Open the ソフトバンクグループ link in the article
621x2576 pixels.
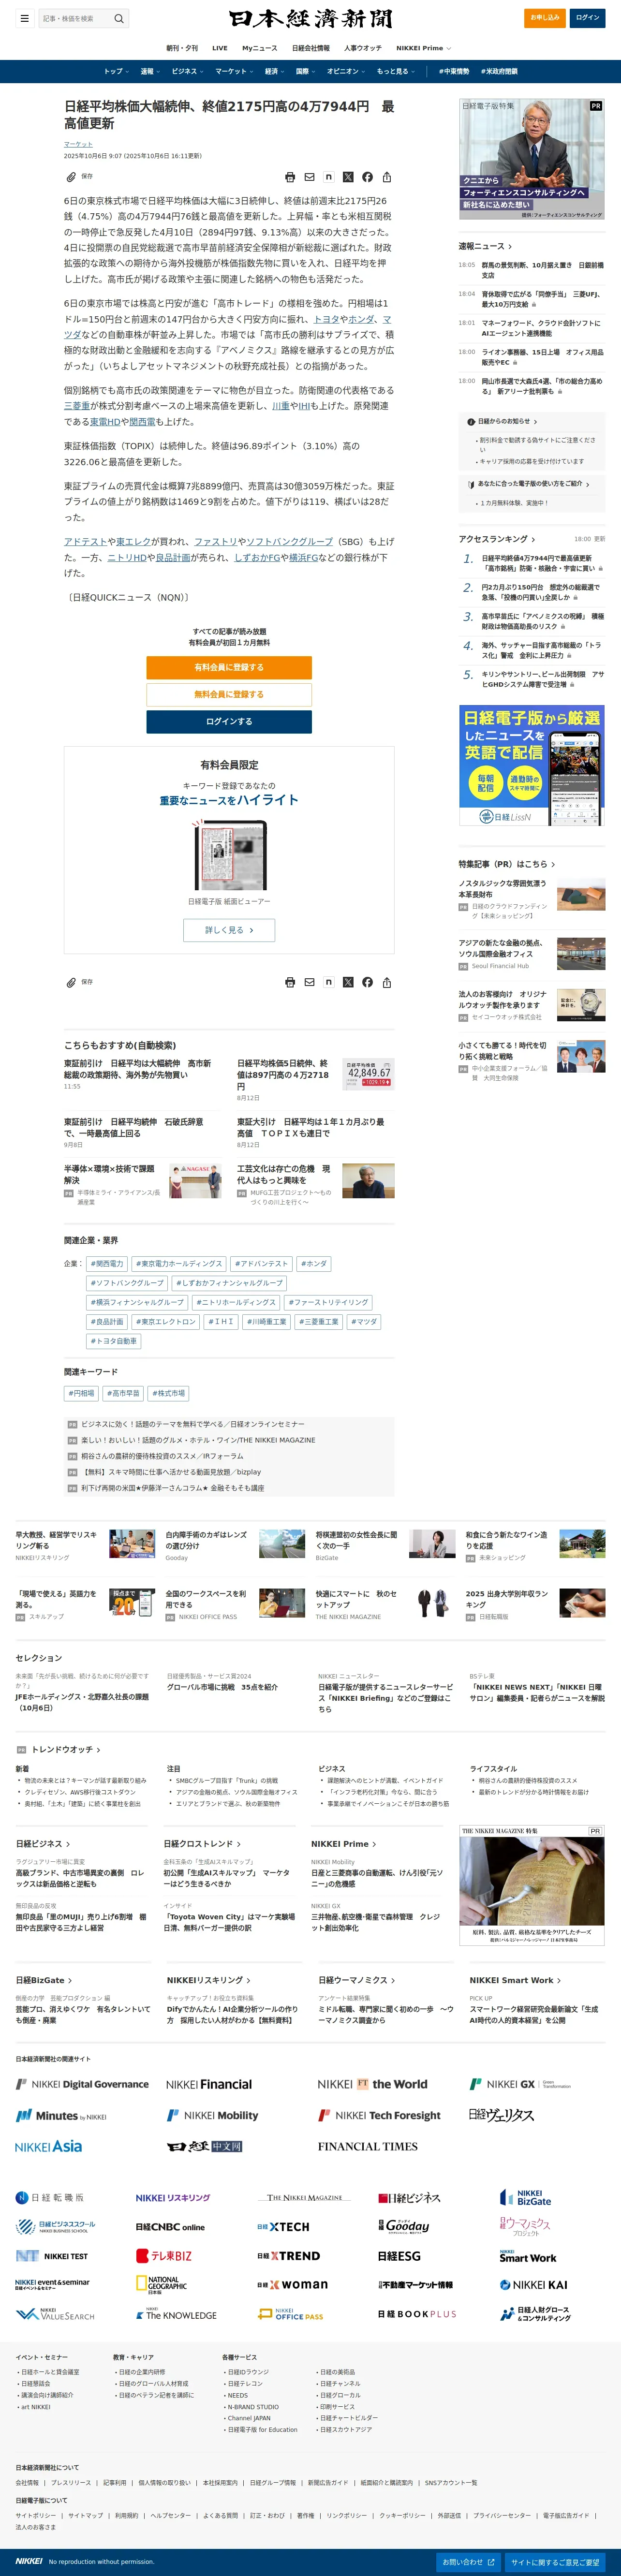click(x=289, y=541)
